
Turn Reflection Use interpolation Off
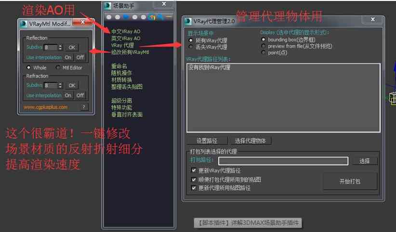(80, 57)
